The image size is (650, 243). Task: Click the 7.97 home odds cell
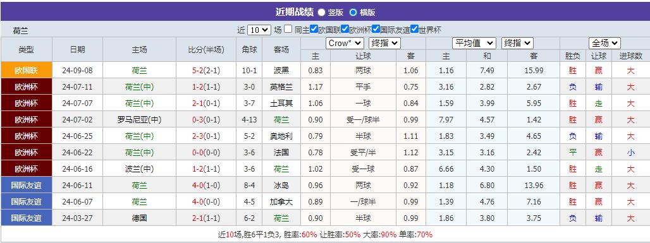coord(446,120)
